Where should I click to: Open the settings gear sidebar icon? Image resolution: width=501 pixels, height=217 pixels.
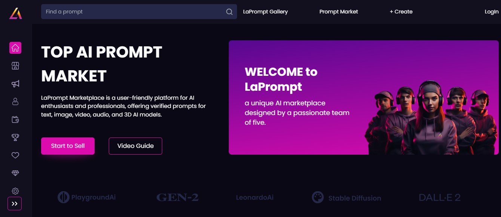pos(15,191)
